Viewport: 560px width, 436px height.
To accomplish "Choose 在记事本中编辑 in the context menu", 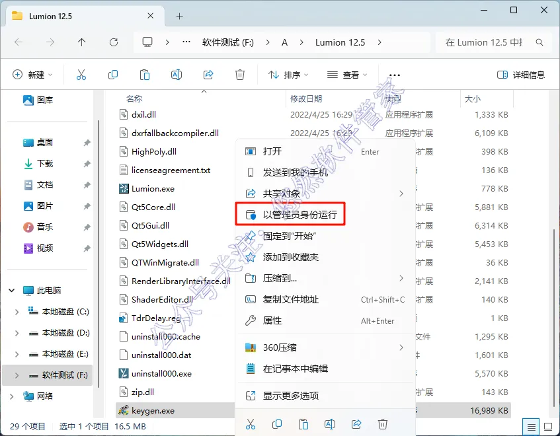I will click(325, 369).
